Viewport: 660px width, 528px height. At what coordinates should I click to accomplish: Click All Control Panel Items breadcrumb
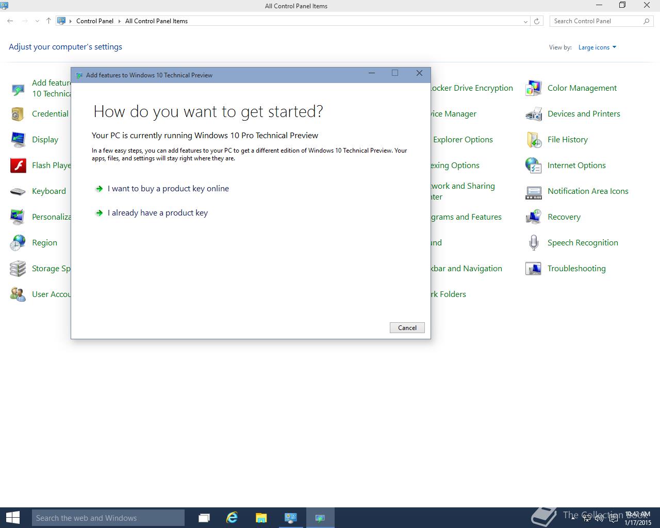pyautogui.click(x=156, y=21)
